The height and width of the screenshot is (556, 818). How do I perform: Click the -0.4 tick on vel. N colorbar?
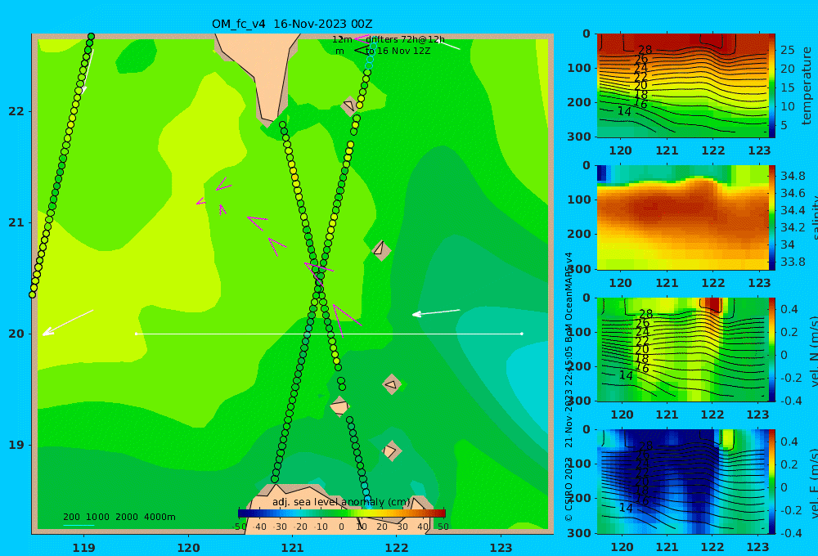(x=790, y=401)
